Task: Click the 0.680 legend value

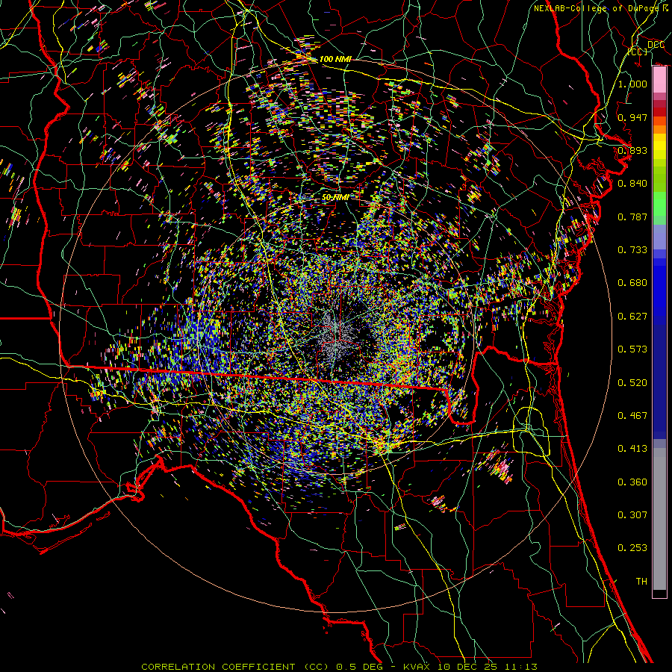Action: pos(632,283)
